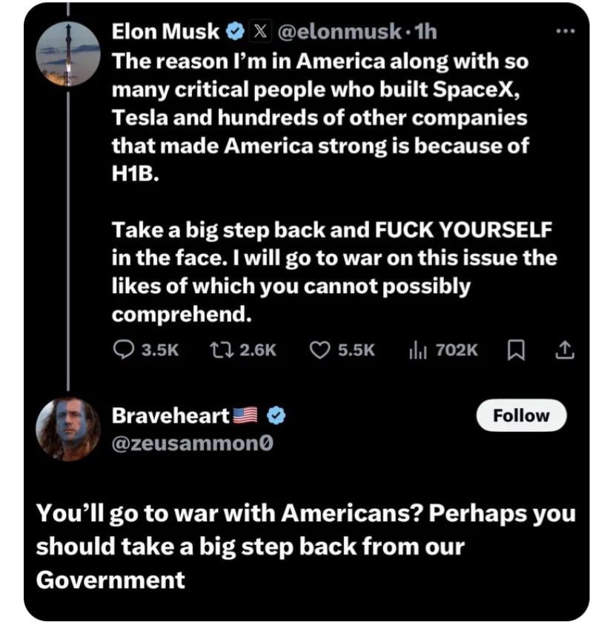
Task: Click the 1h timestamp
Action: pos(427,32)
